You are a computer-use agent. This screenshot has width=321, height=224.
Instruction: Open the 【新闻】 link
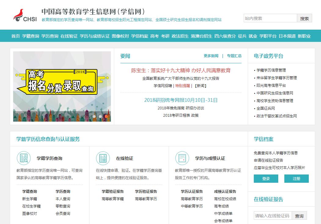[201, 86]
